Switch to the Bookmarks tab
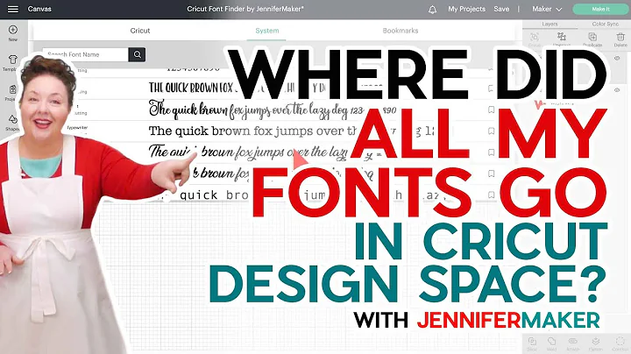 click(400, 31)
